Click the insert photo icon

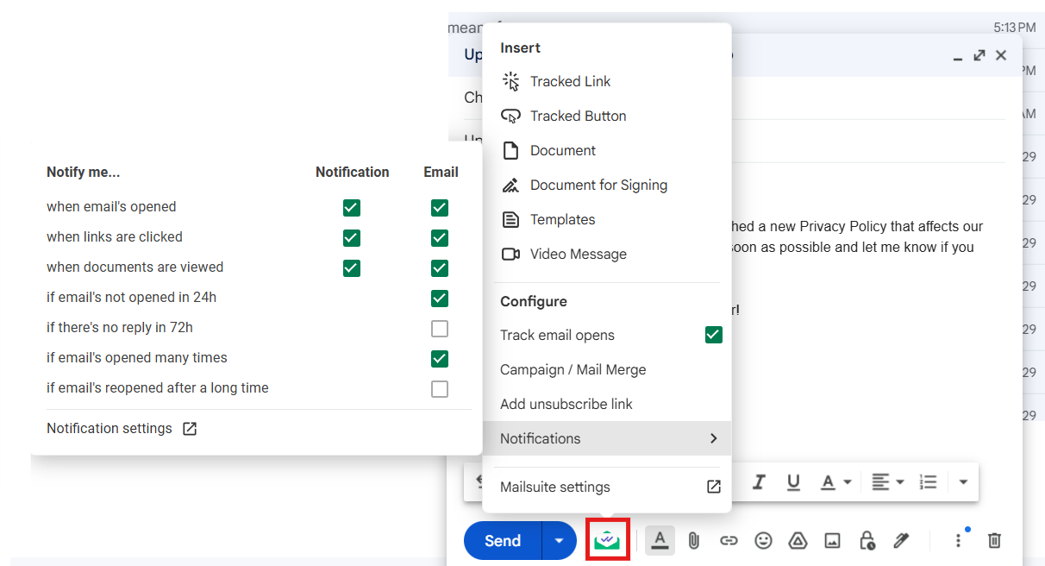pyautogui.click(x=832, y=541)
